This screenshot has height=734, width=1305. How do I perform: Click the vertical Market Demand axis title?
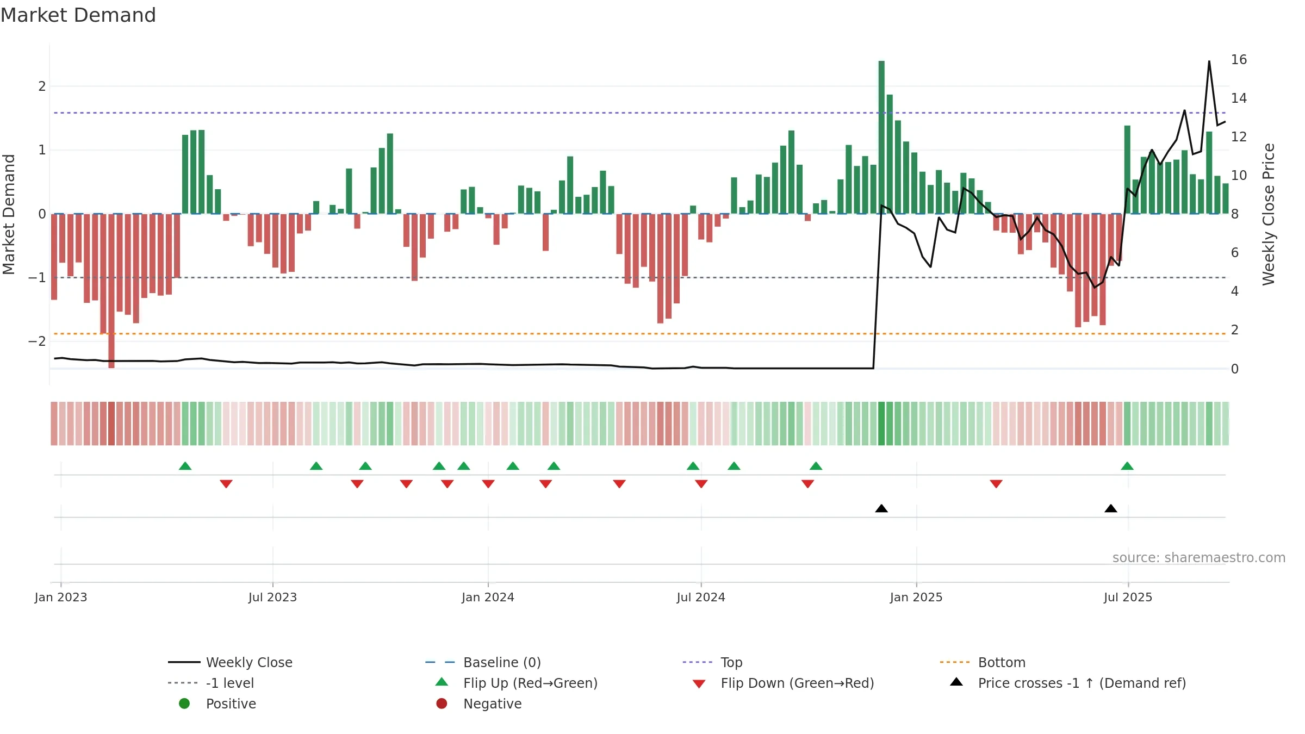click(9, 214)
